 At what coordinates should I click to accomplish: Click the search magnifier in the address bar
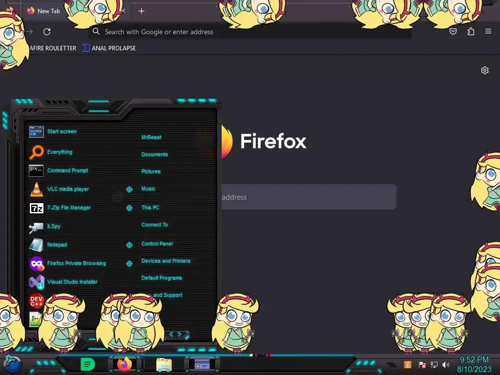96,32
